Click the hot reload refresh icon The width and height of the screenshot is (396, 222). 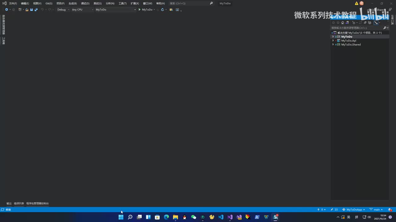pyautogui.click(x=162, y=10)
